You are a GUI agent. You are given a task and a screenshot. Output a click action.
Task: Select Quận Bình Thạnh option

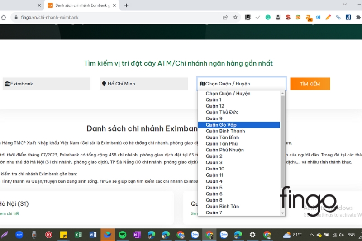[x=239, y=131]
